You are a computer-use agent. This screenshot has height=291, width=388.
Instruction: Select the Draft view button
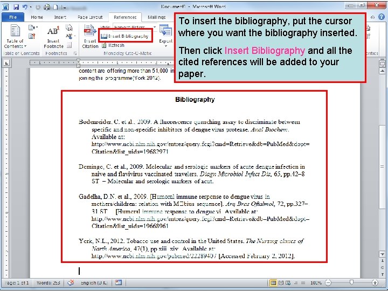pos(303,282)
